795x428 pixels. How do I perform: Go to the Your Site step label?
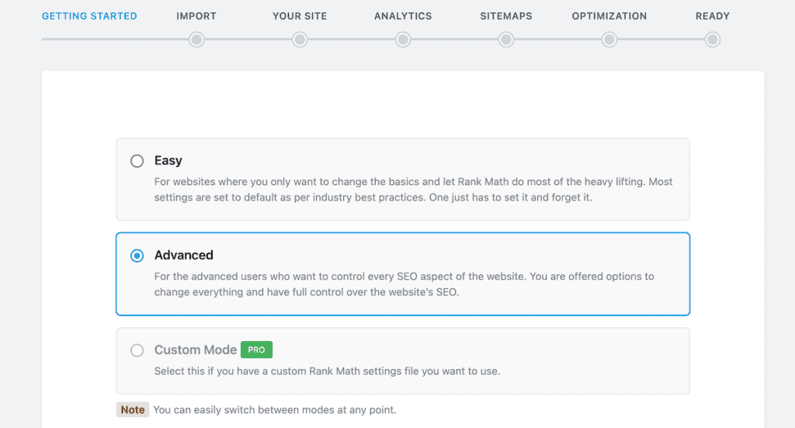tap(300, 16)
